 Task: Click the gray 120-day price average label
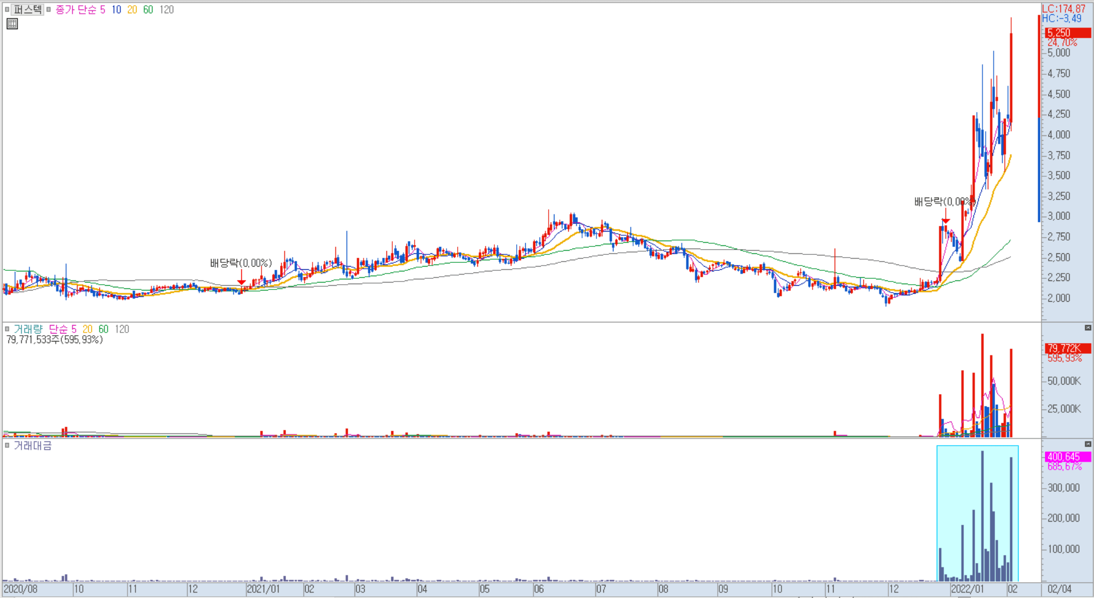tap(166, 10)
